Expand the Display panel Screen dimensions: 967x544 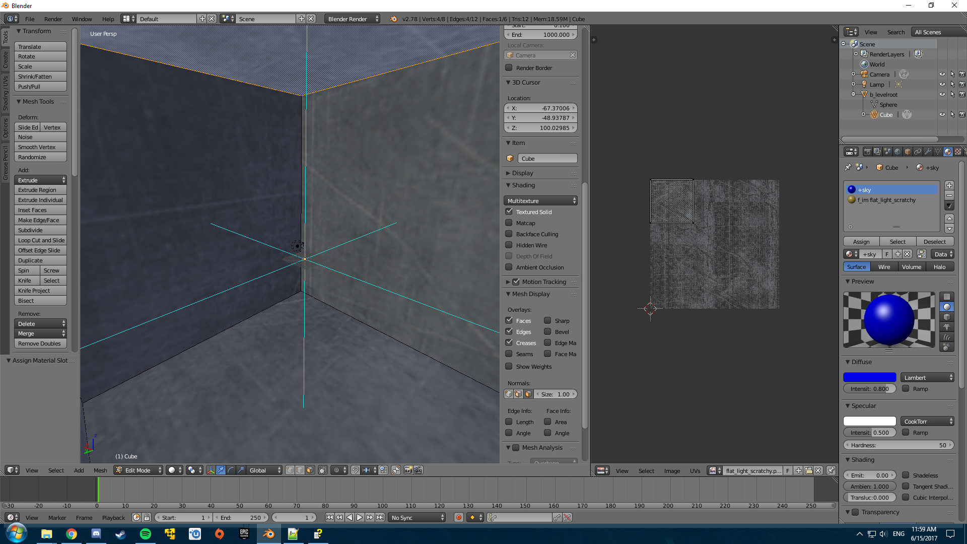pos(522,173)
